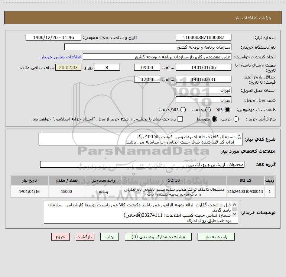Image resolution: width=286 pixels, height=277 pixels.
Task: Click the ردیف column header
Action: pos(270,180)
